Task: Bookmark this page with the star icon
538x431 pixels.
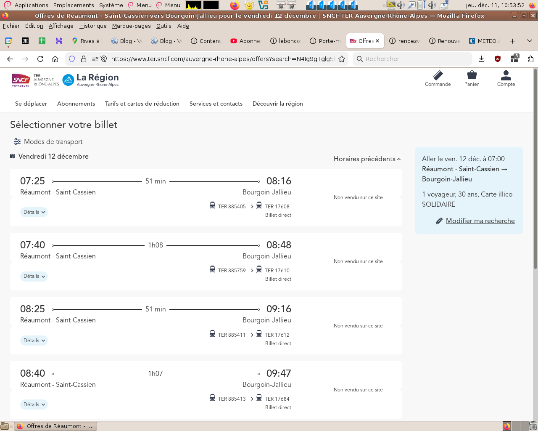Action: click(342, 59)
